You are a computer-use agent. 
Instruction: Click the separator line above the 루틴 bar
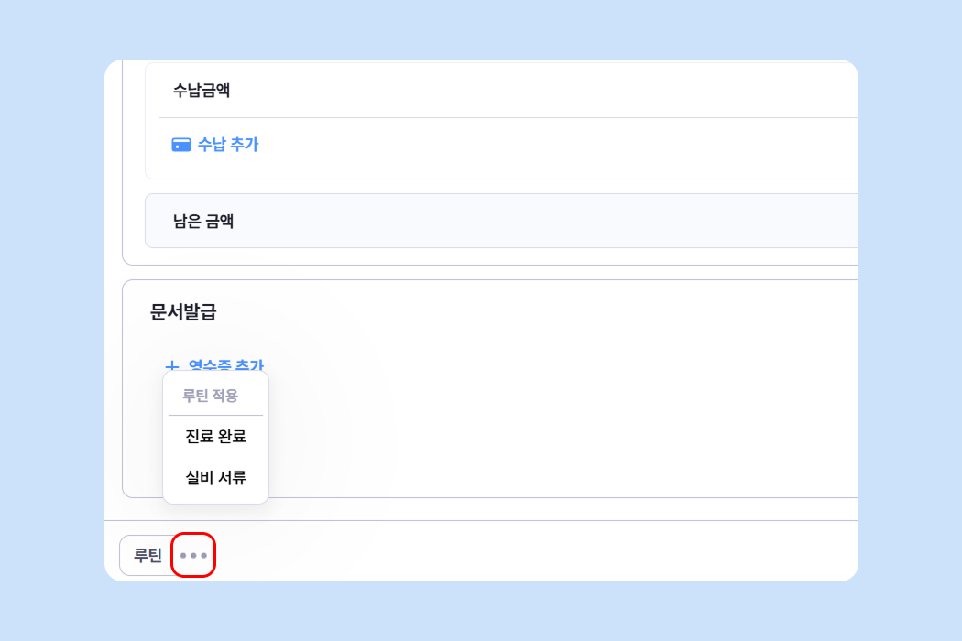[x=550, y=520]
